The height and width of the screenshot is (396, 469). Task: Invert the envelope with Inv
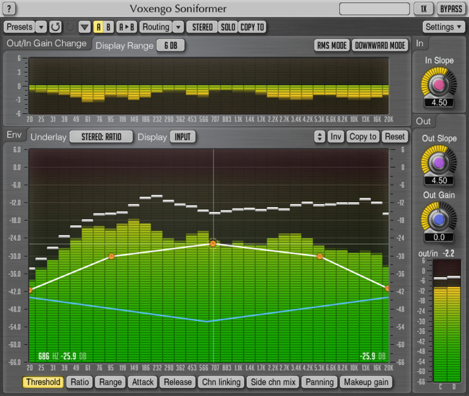coord(336,136)
